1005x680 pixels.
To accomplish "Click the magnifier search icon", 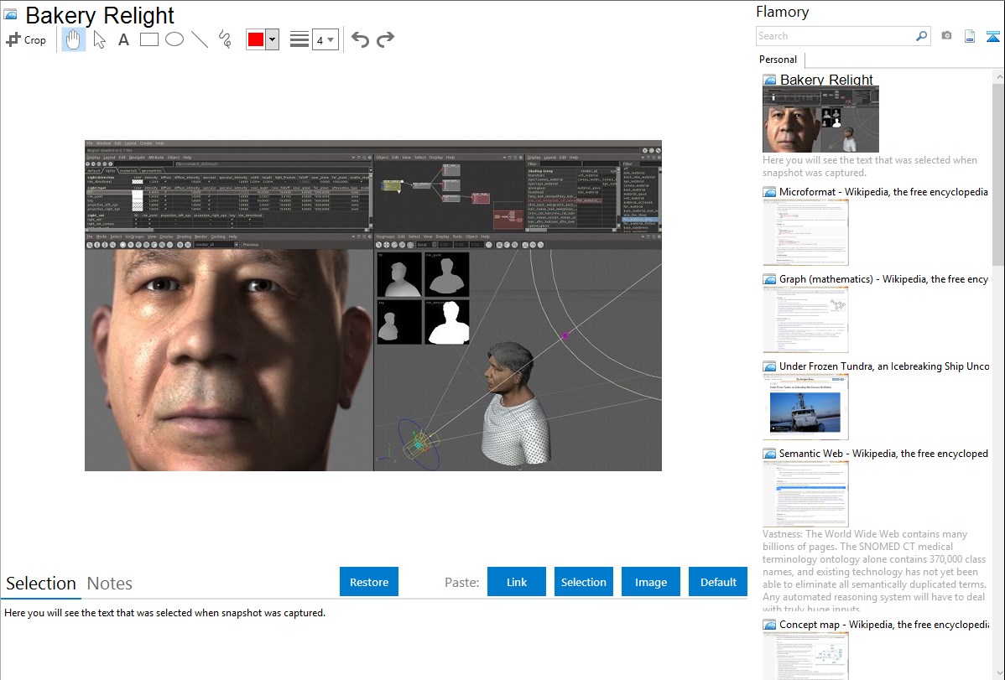I will click(x=922, y=36).
